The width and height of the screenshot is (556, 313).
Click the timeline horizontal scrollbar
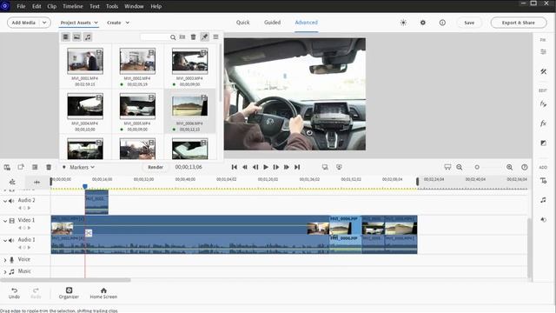pyautogui.click(x=66, y=280)
